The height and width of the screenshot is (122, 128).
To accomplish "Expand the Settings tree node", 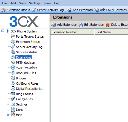I will (x=8, y=104).
